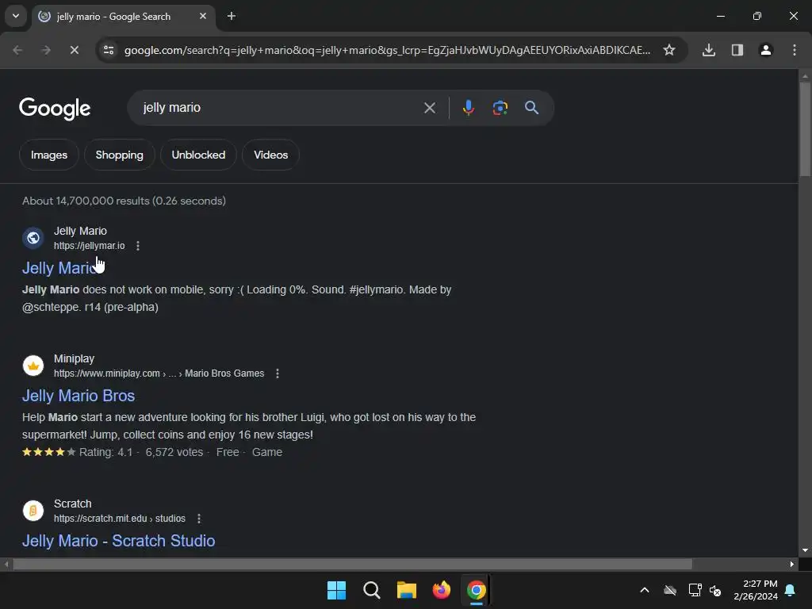The image size is (812, 609).
Task: Submit search with magnifier icon
Action: pos(532,108)
